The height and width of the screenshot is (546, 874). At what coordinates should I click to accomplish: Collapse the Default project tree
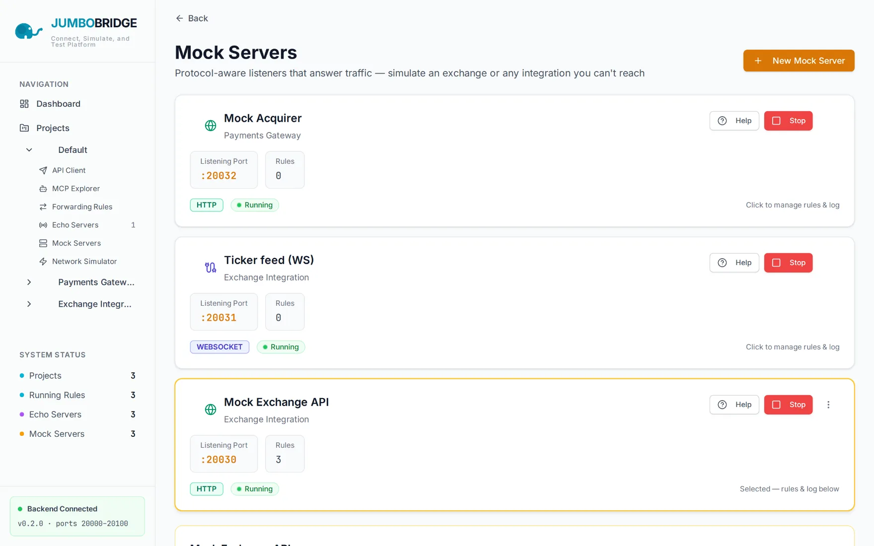[x=29, y=150]
